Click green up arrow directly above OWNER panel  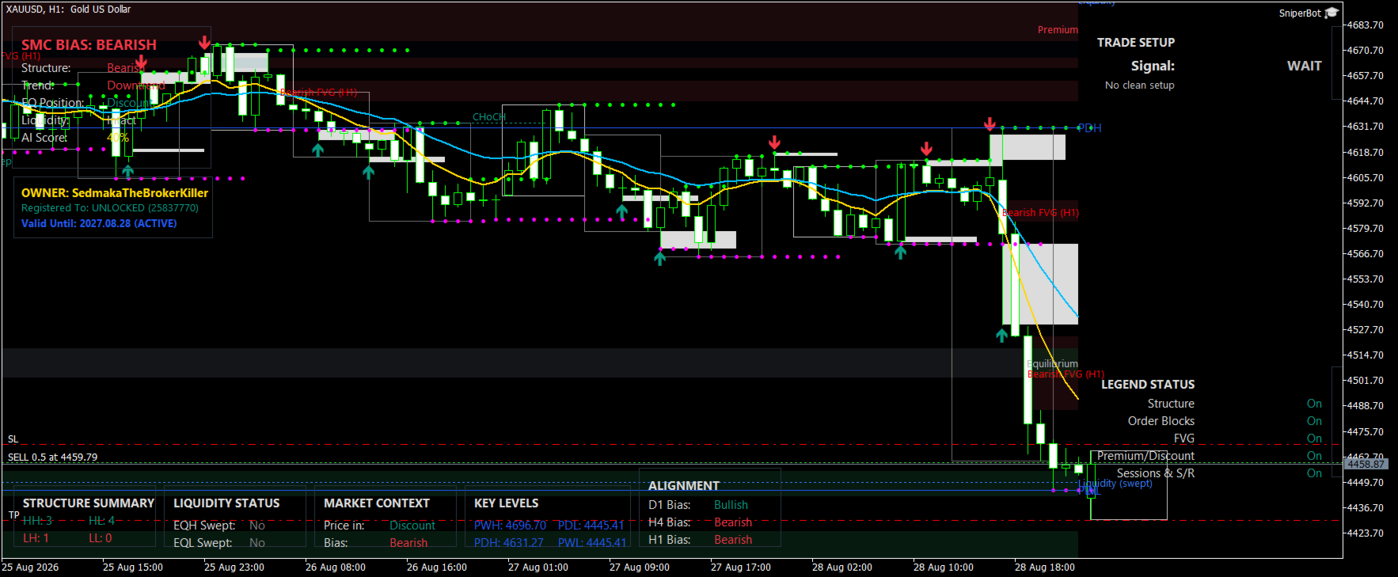pos(127,170)
